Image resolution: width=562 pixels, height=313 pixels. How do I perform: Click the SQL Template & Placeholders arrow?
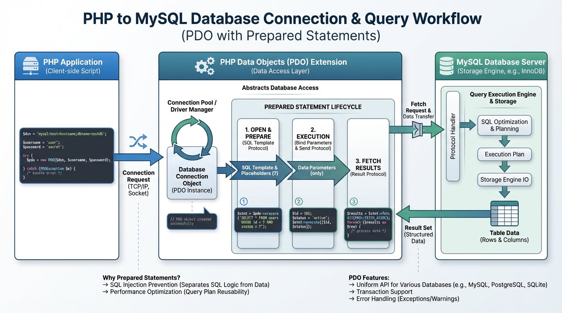pyautogui.click(x=259, y=170)
